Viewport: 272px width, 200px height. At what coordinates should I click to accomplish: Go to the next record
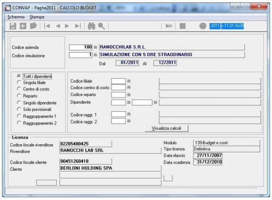pyautogui.click(x=67, y=26)
